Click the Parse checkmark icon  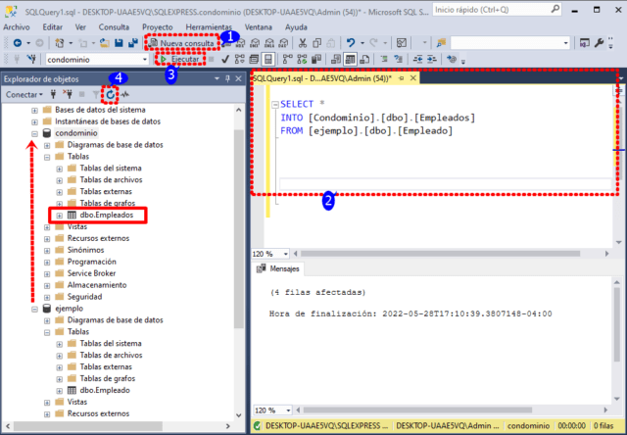225,60
